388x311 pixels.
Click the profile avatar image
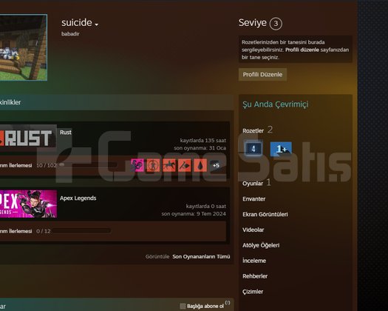(x=24, y=47)
